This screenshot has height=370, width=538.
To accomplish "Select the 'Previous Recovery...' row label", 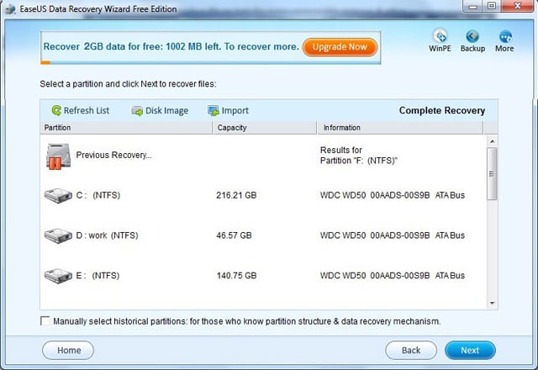I will click(114, 155).
